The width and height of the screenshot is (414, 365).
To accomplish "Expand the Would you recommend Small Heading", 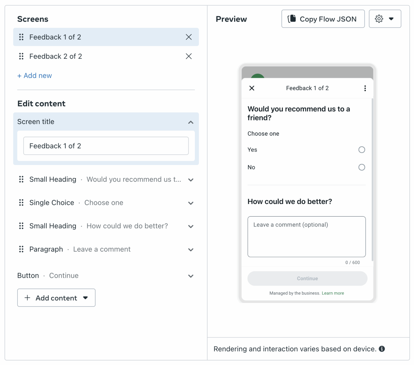I will [x=191, y=180].
